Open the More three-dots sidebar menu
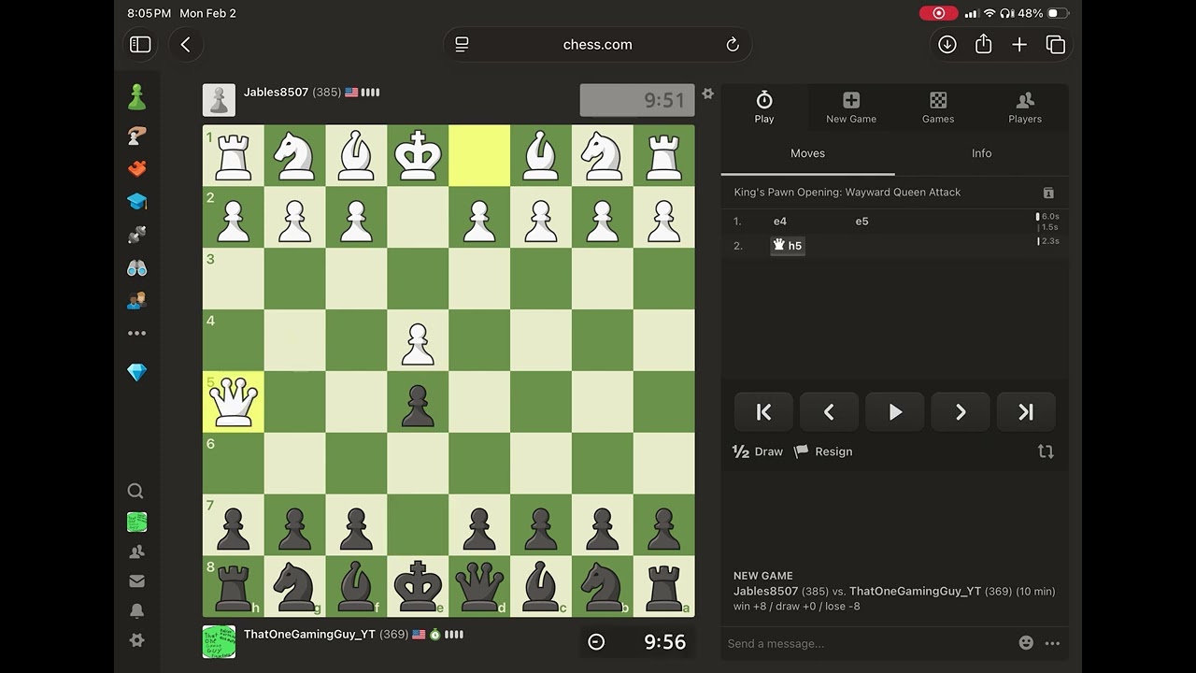Viewport: 1196px width, 673px height. [136, 333]
